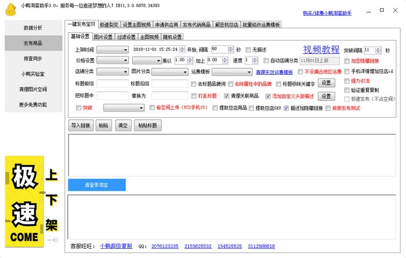
Task: Check the 打乱标题 option
Action: 194,96
